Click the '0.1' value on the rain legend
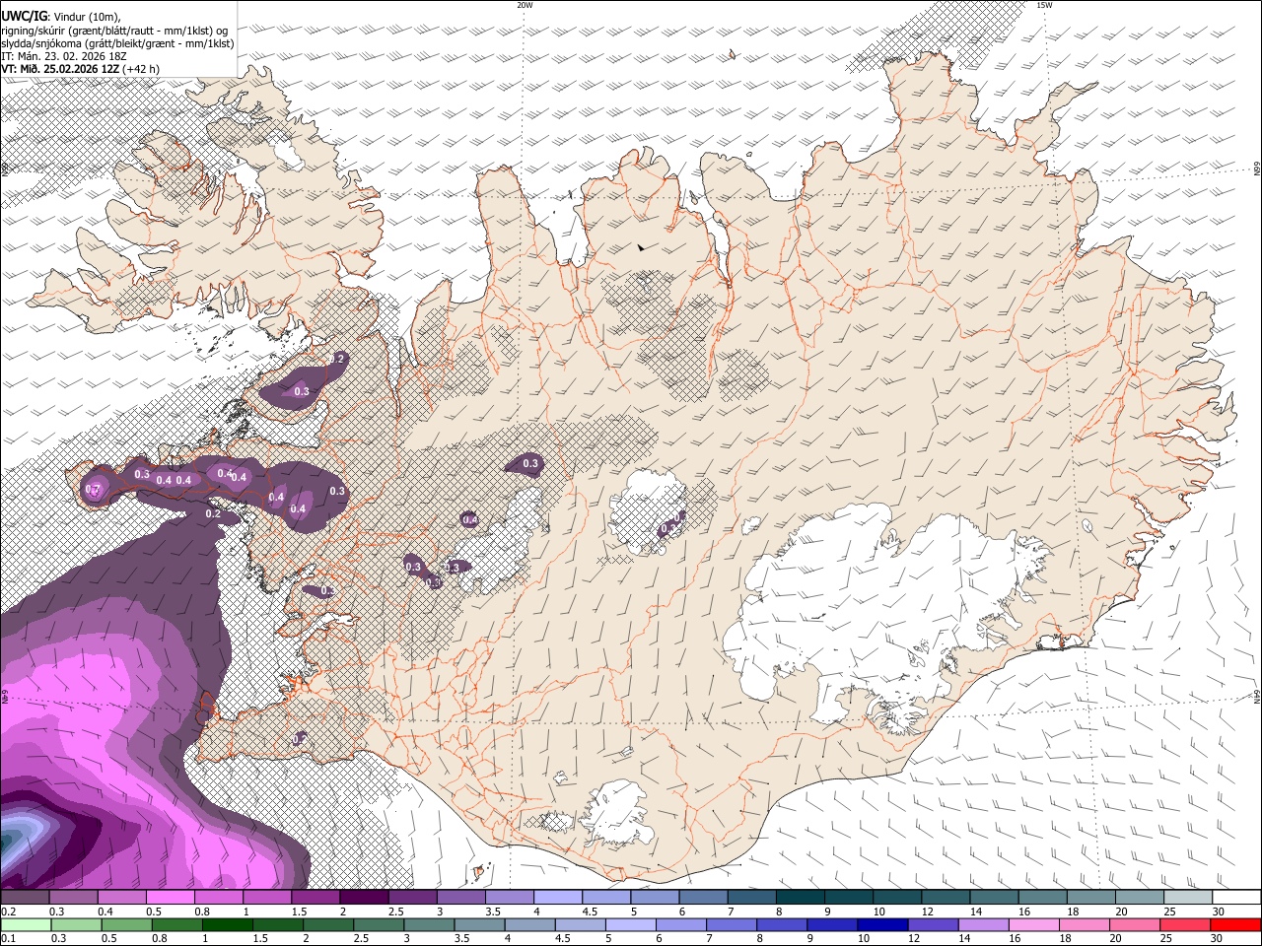 (x=8, y=938)
